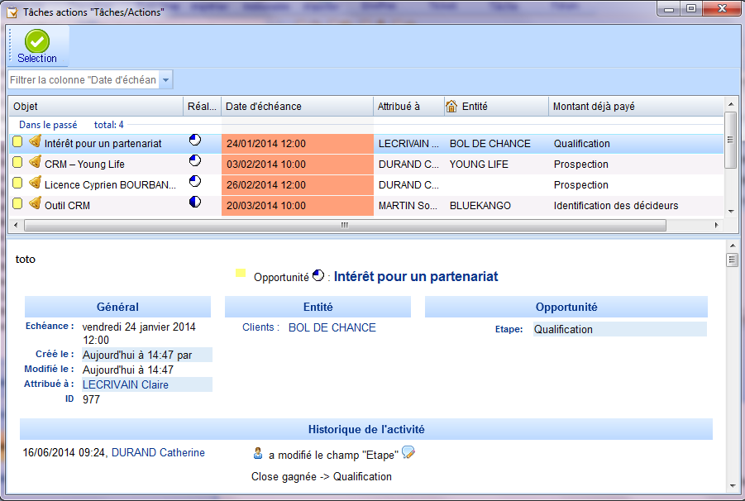Screen dimensions: 745x501
Task: Tick the yellow checkbox for CRM – Young Life
Action: point(17,162)
